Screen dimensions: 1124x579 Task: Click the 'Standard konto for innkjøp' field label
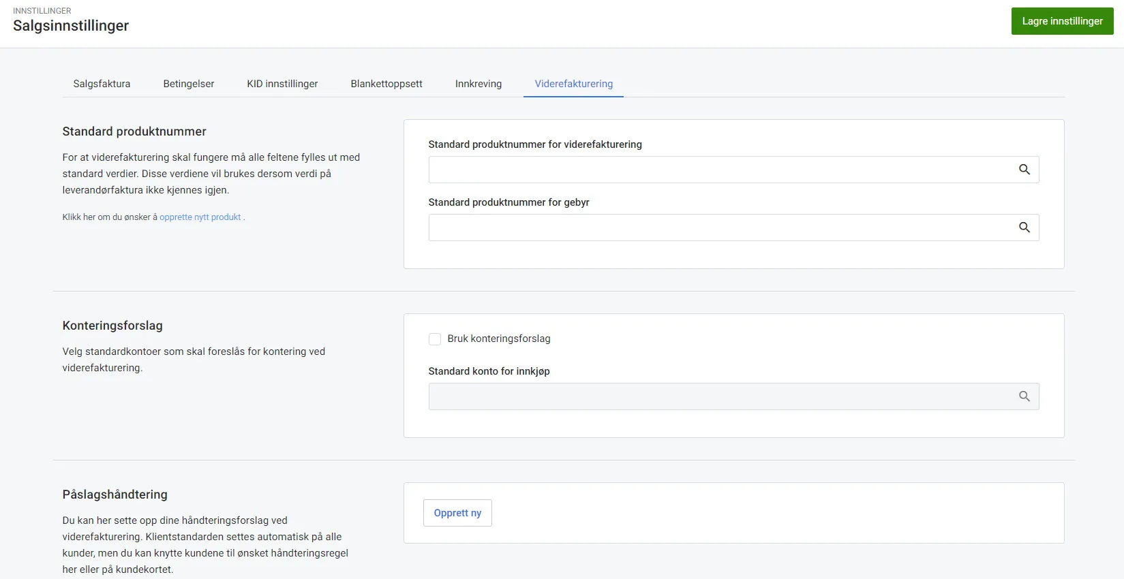[489, 371]
